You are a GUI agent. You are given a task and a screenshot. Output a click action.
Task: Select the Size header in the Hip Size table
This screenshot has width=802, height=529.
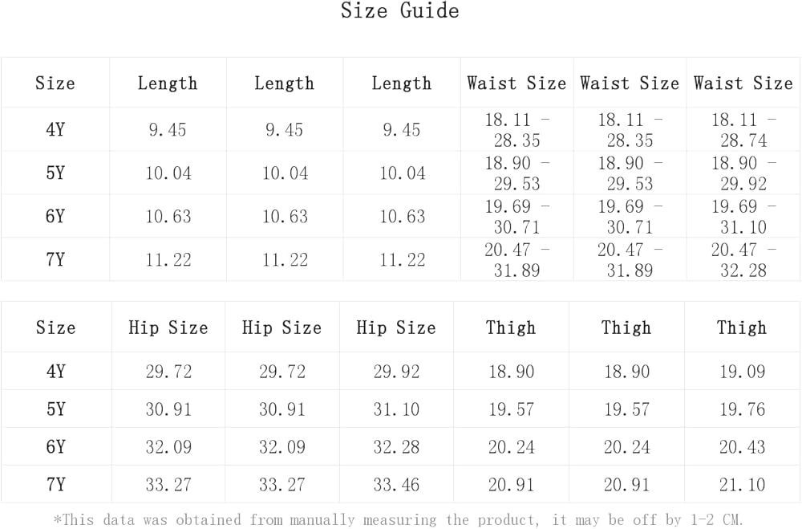(x=55, y=328)
